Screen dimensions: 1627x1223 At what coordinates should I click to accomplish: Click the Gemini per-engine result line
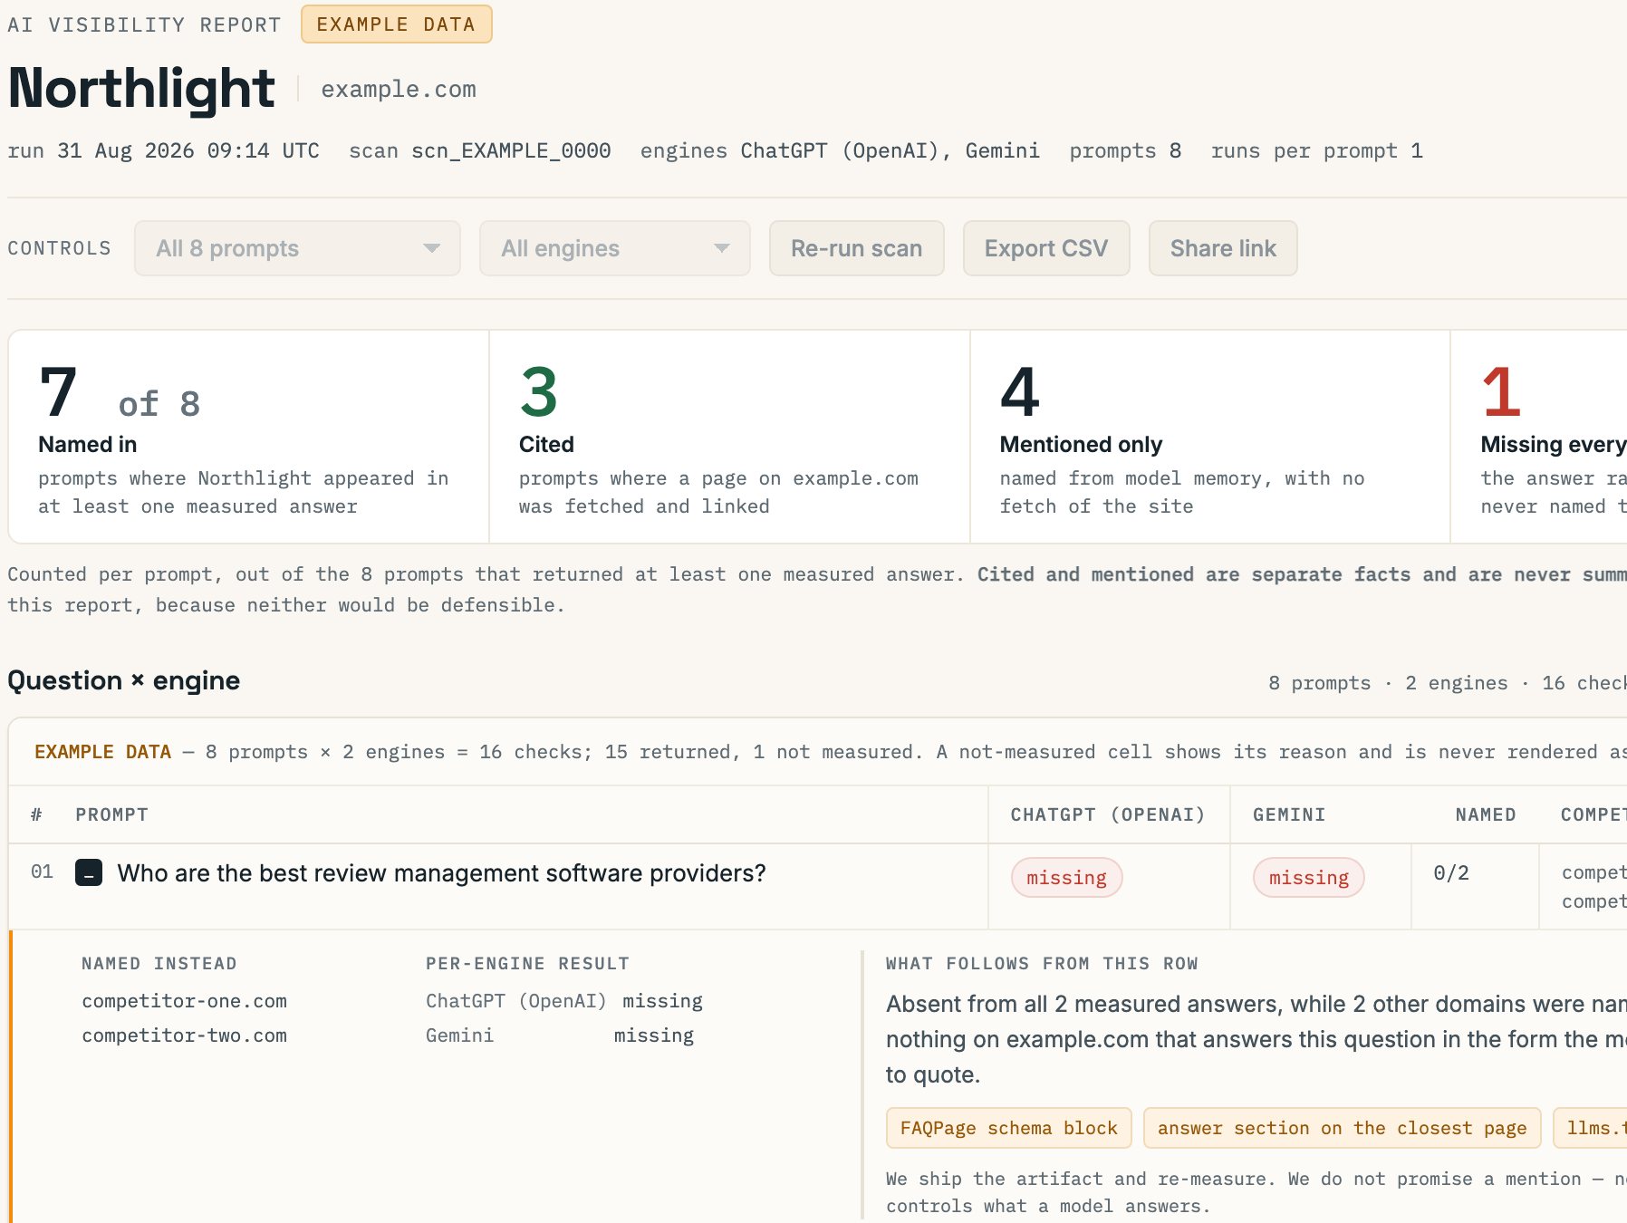560,1035
